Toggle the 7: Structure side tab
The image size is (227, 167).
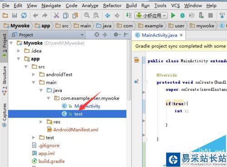click(5, 81)
